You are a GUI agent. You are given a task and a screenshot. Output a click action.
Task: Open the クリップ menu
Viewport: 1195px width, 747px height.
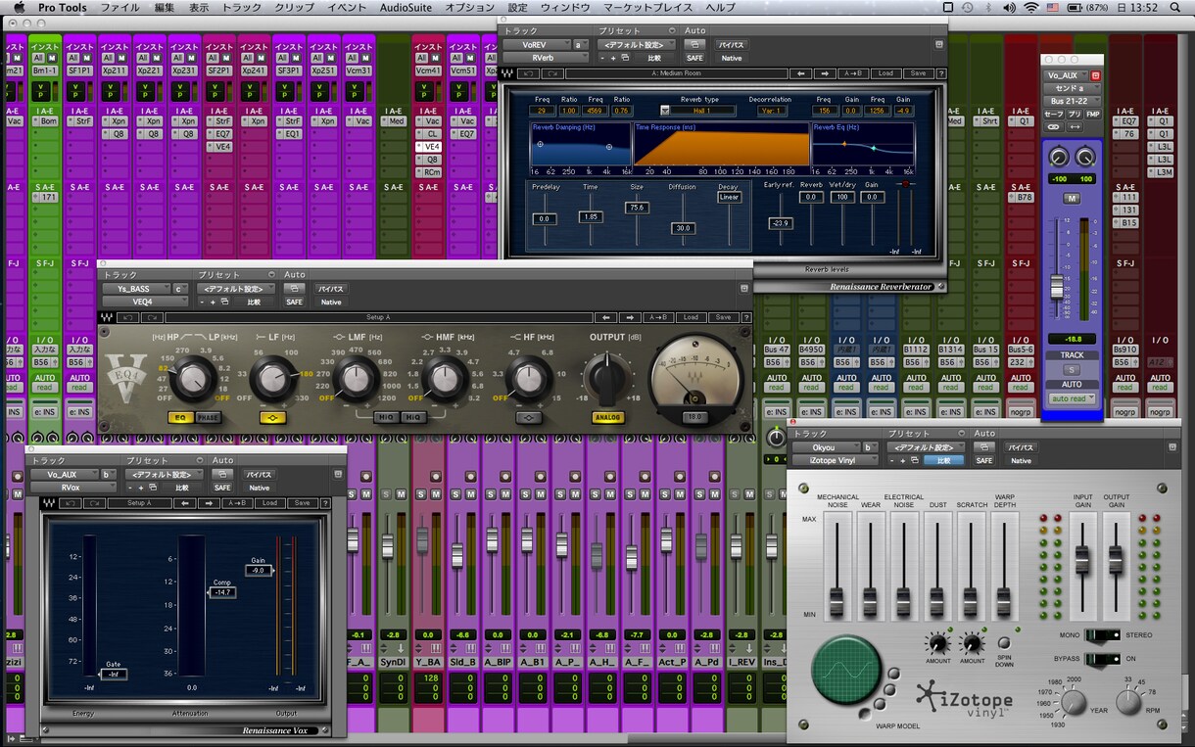point(295,8)
